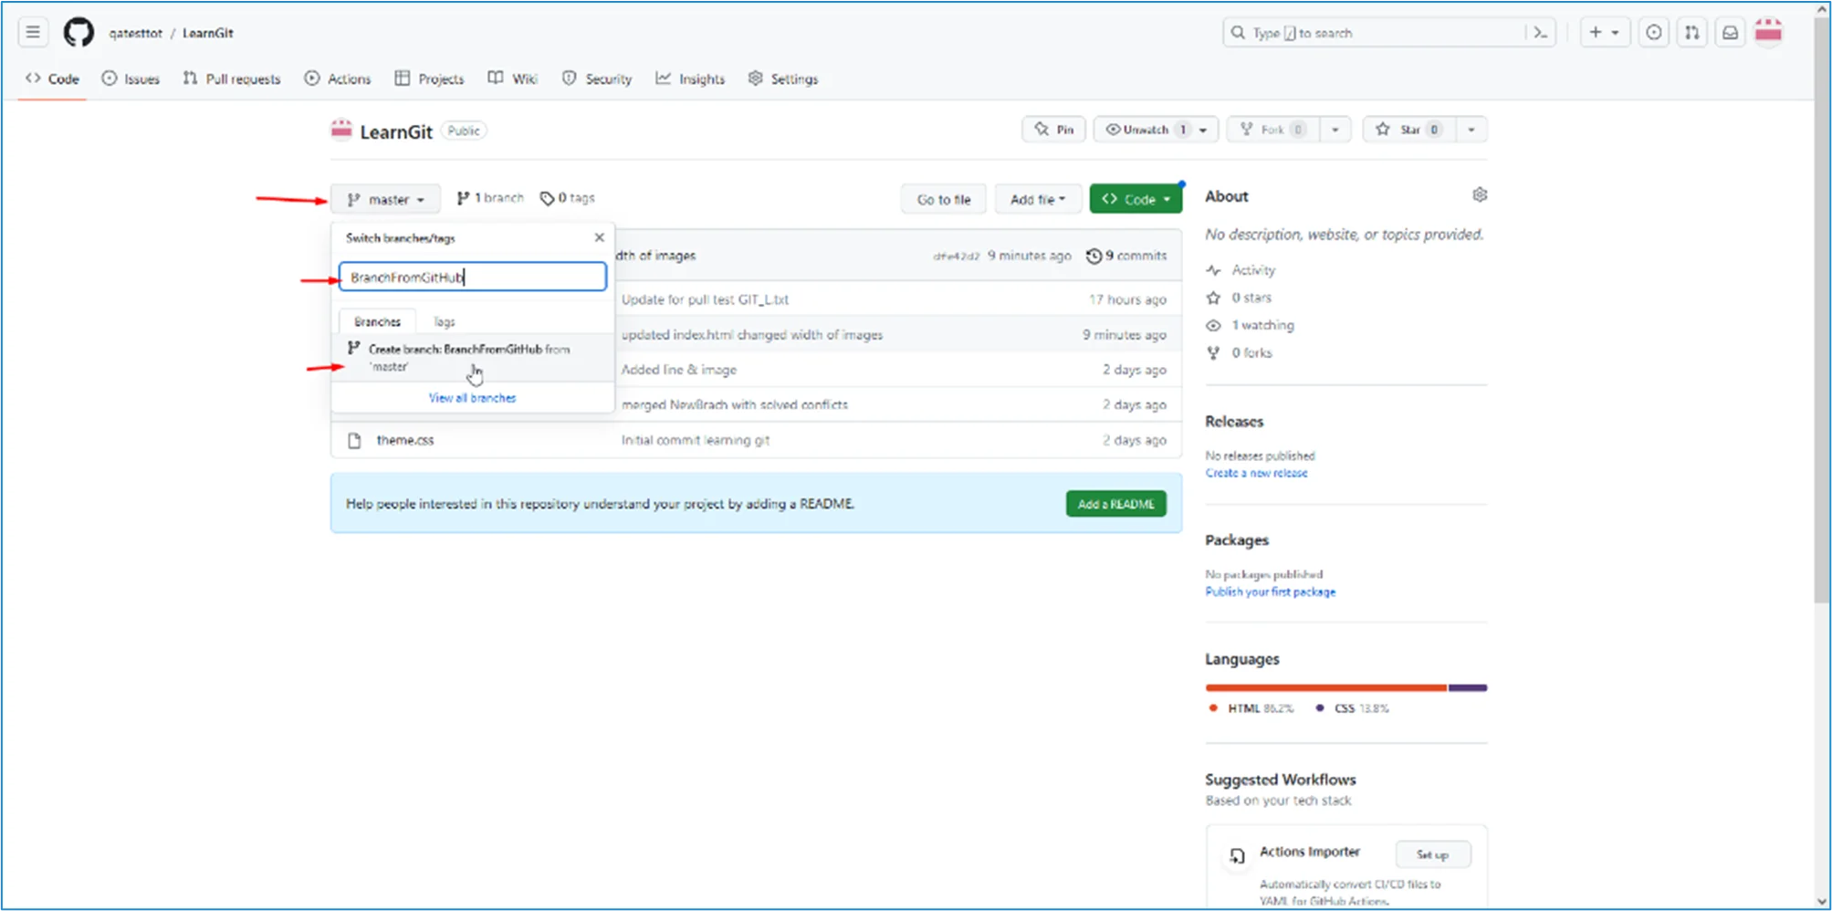Click the user avatar in header
The image size is (1832, 911).
pyautogui.click(x=1768, y=33)
